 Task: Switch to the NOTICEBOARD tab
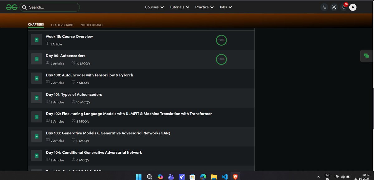91,25
